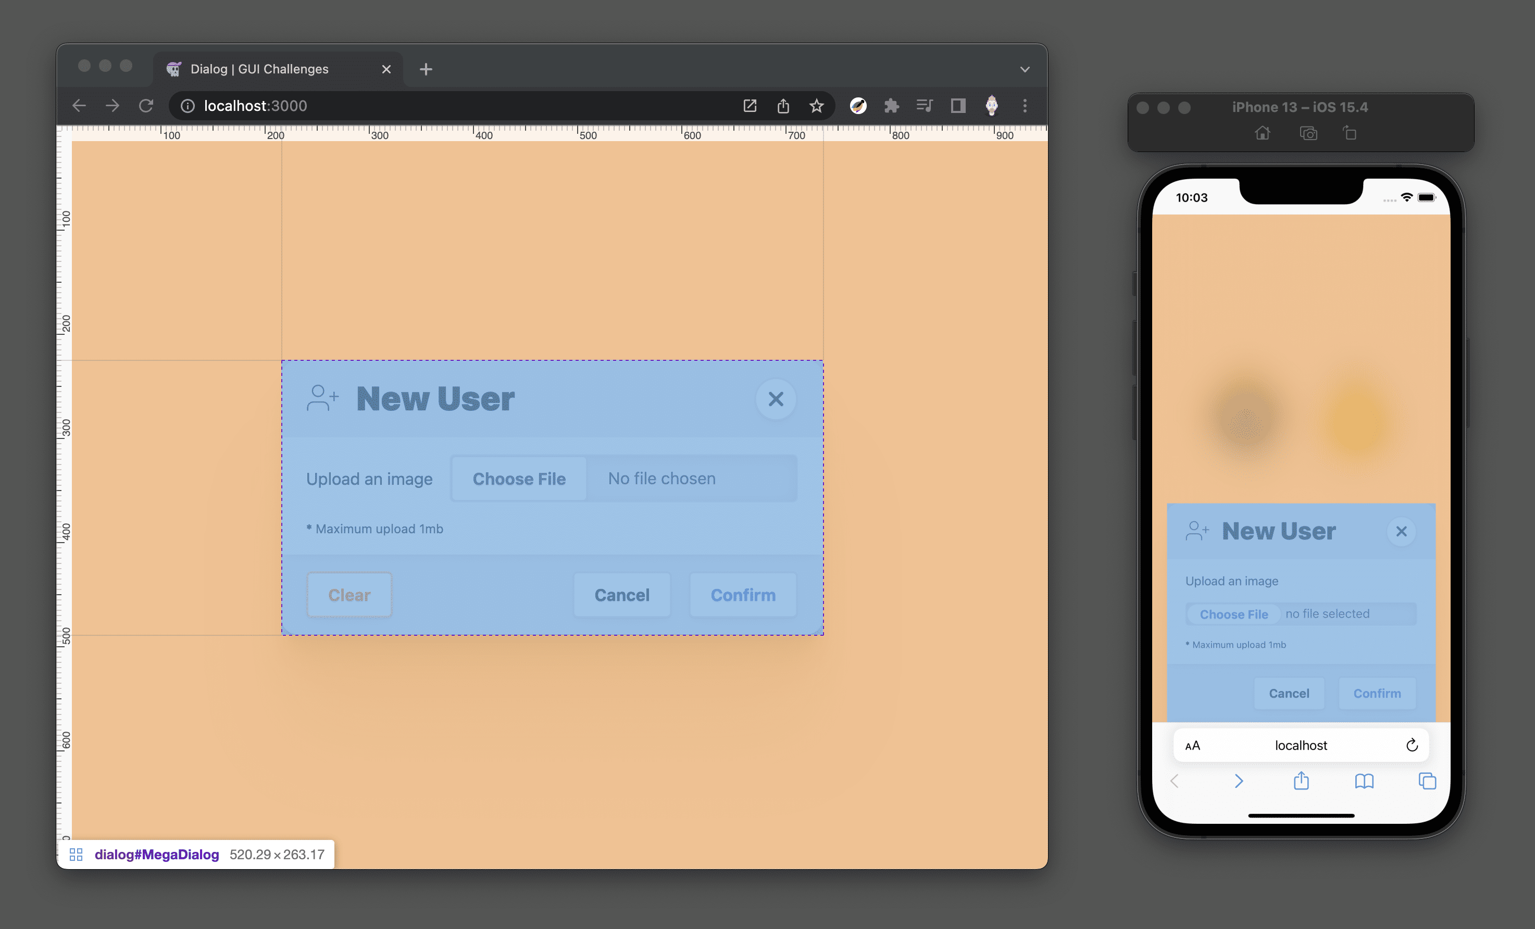Click the Choose File button to upload image
1535x929 pixels.
pyautogui.click(x=519, y=478)
